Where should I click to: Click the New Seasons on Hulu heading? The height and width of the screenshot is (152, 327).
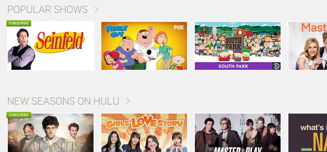point(63,101)
